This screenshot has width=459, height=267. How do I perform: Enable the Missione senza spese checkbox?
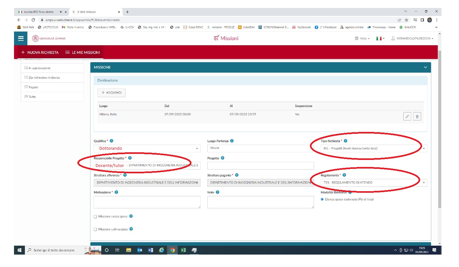95,217
